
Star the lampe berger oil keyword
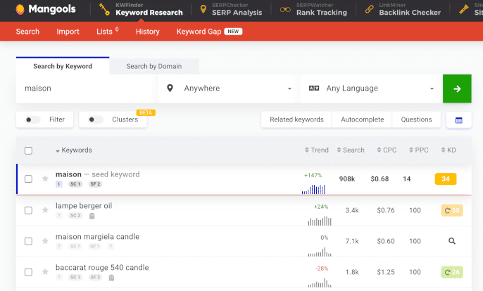pyautogui.click(x=45, y=210)
